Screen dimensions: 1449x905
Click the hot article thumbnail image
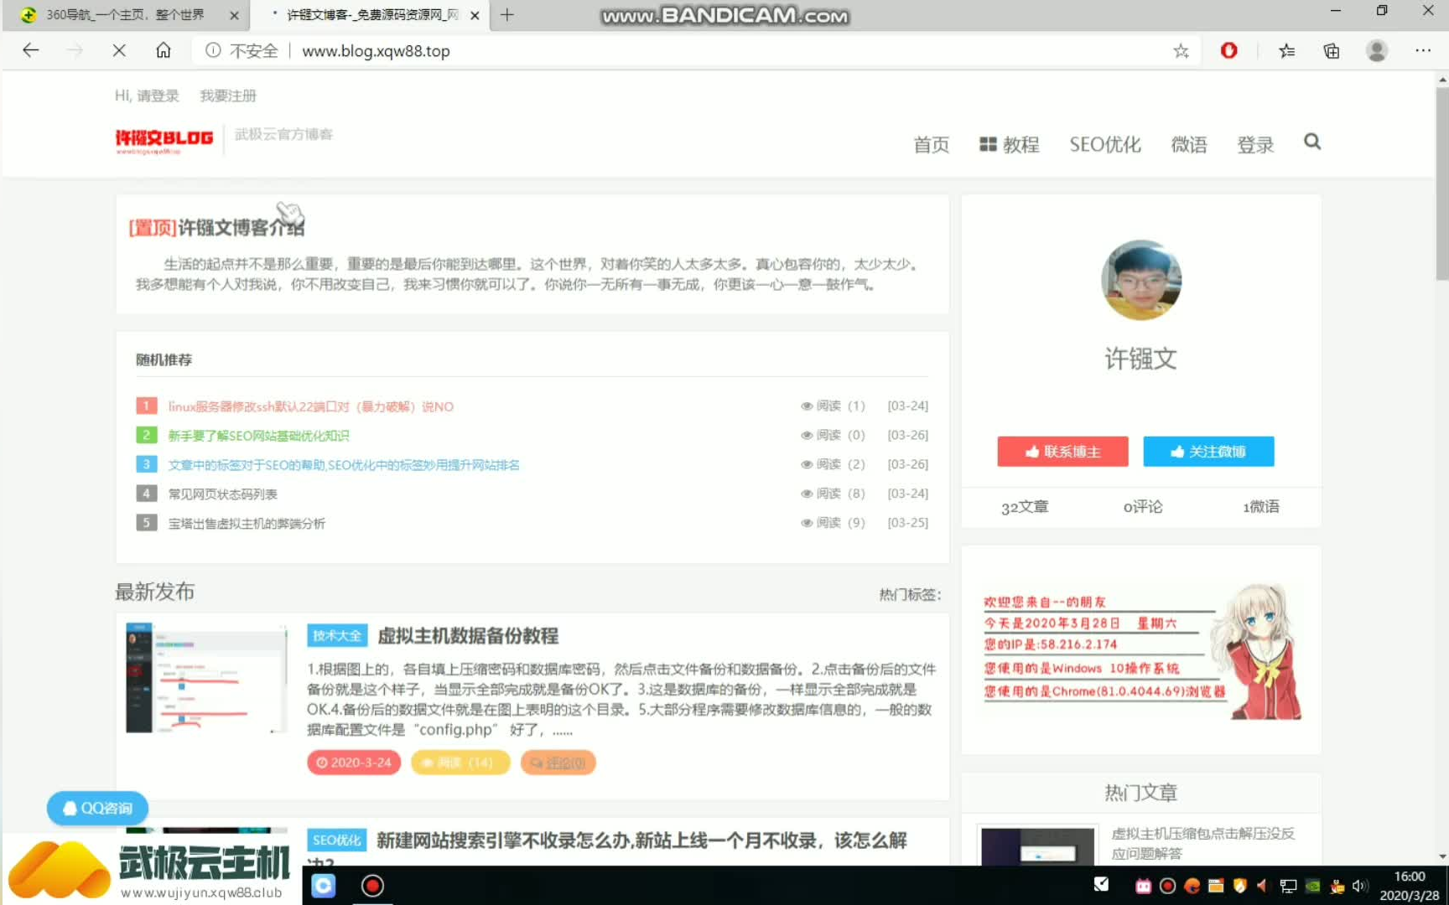(x=1037, y=847)
